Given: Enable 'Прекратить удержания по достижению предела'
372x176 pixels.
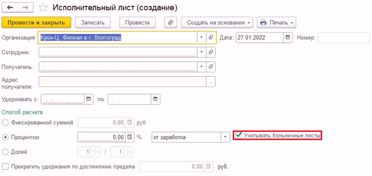Looking at the screenshot, I should point(5,166).
